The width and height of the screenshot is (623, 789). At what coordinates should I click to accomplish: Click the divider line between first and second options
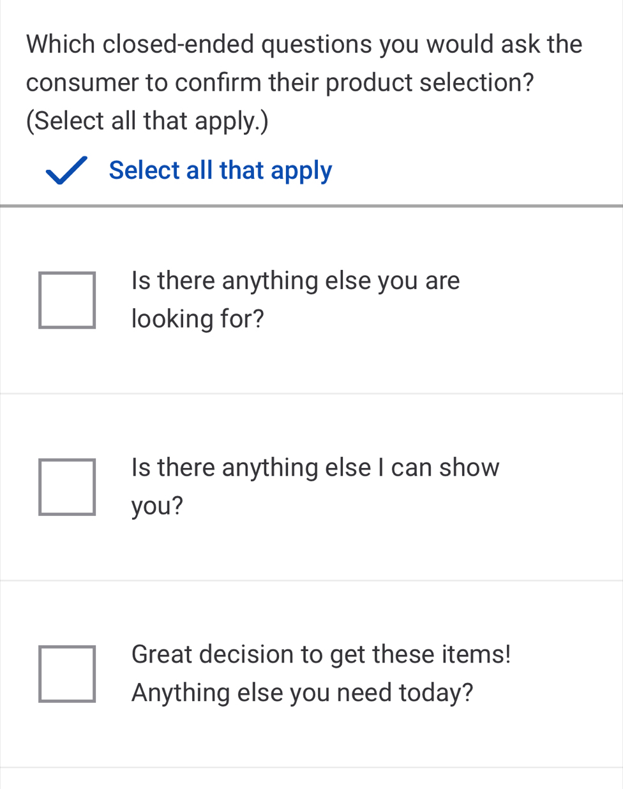(311, 394)
